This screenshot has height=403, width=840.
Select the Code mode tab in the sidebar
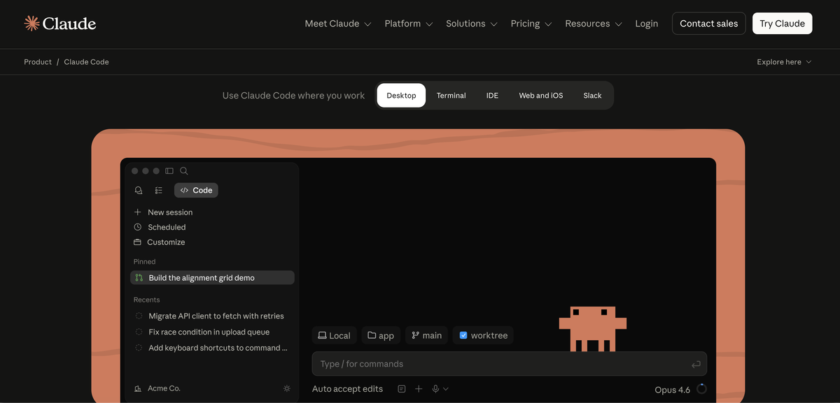(196, 190)
